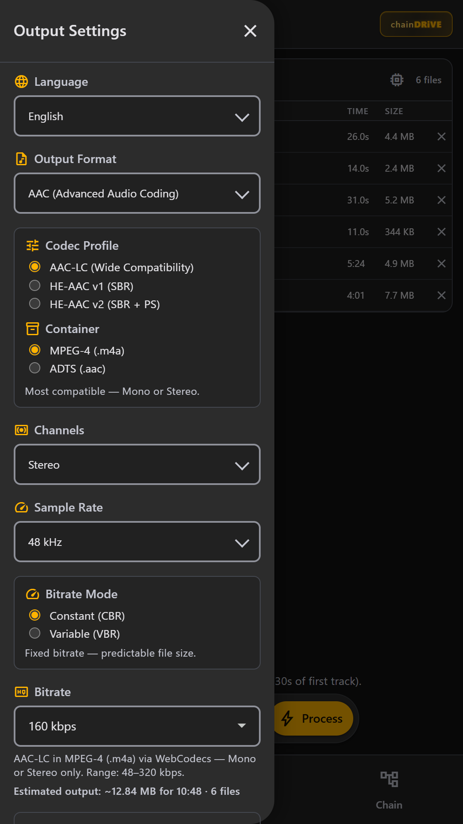
Task: Click the TIME column header
Action: click(x=358, y=111)
